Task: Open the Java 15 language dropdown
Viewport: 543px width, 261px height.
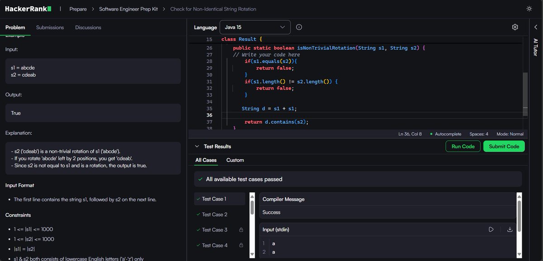Action: pyautogui.click(x=255, y=27)
